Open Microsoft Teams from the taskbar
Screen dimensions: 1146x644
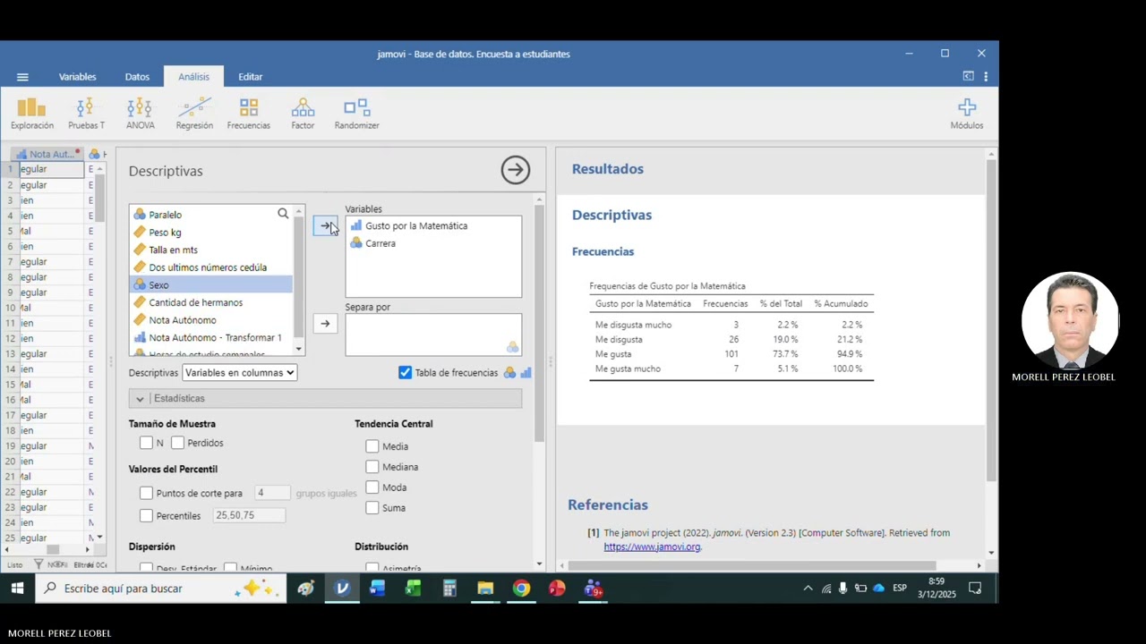coord(593,589)
